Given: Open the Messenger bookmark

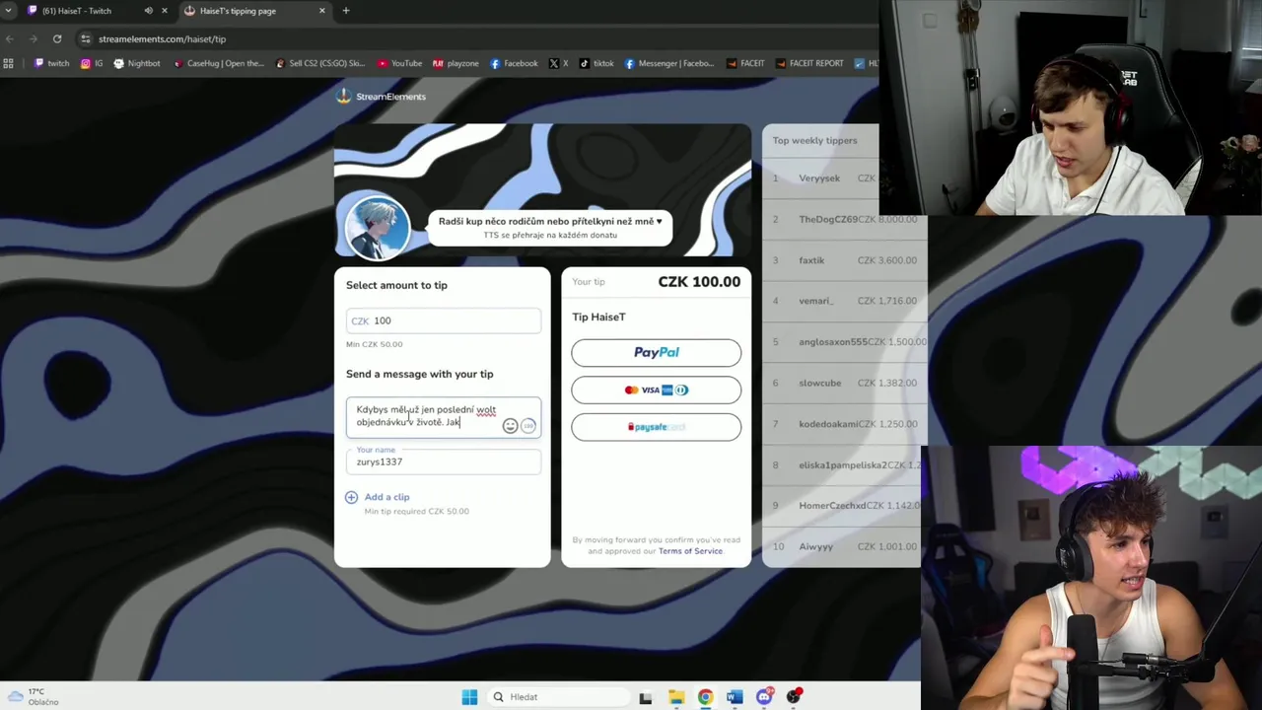Looking at the screenshot, I should [x=668, y=63].
